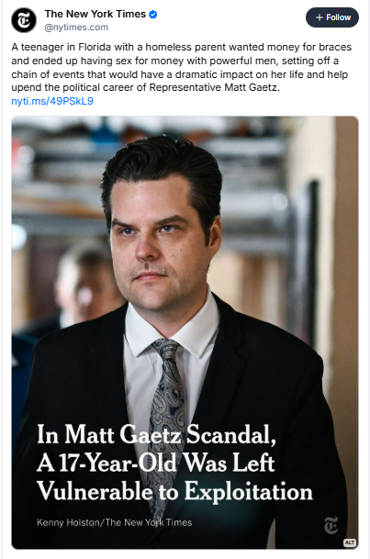Click the @nytimes.com handle
Image resolution: width=370 pixels, height=559 pixels.
(76, 28)
